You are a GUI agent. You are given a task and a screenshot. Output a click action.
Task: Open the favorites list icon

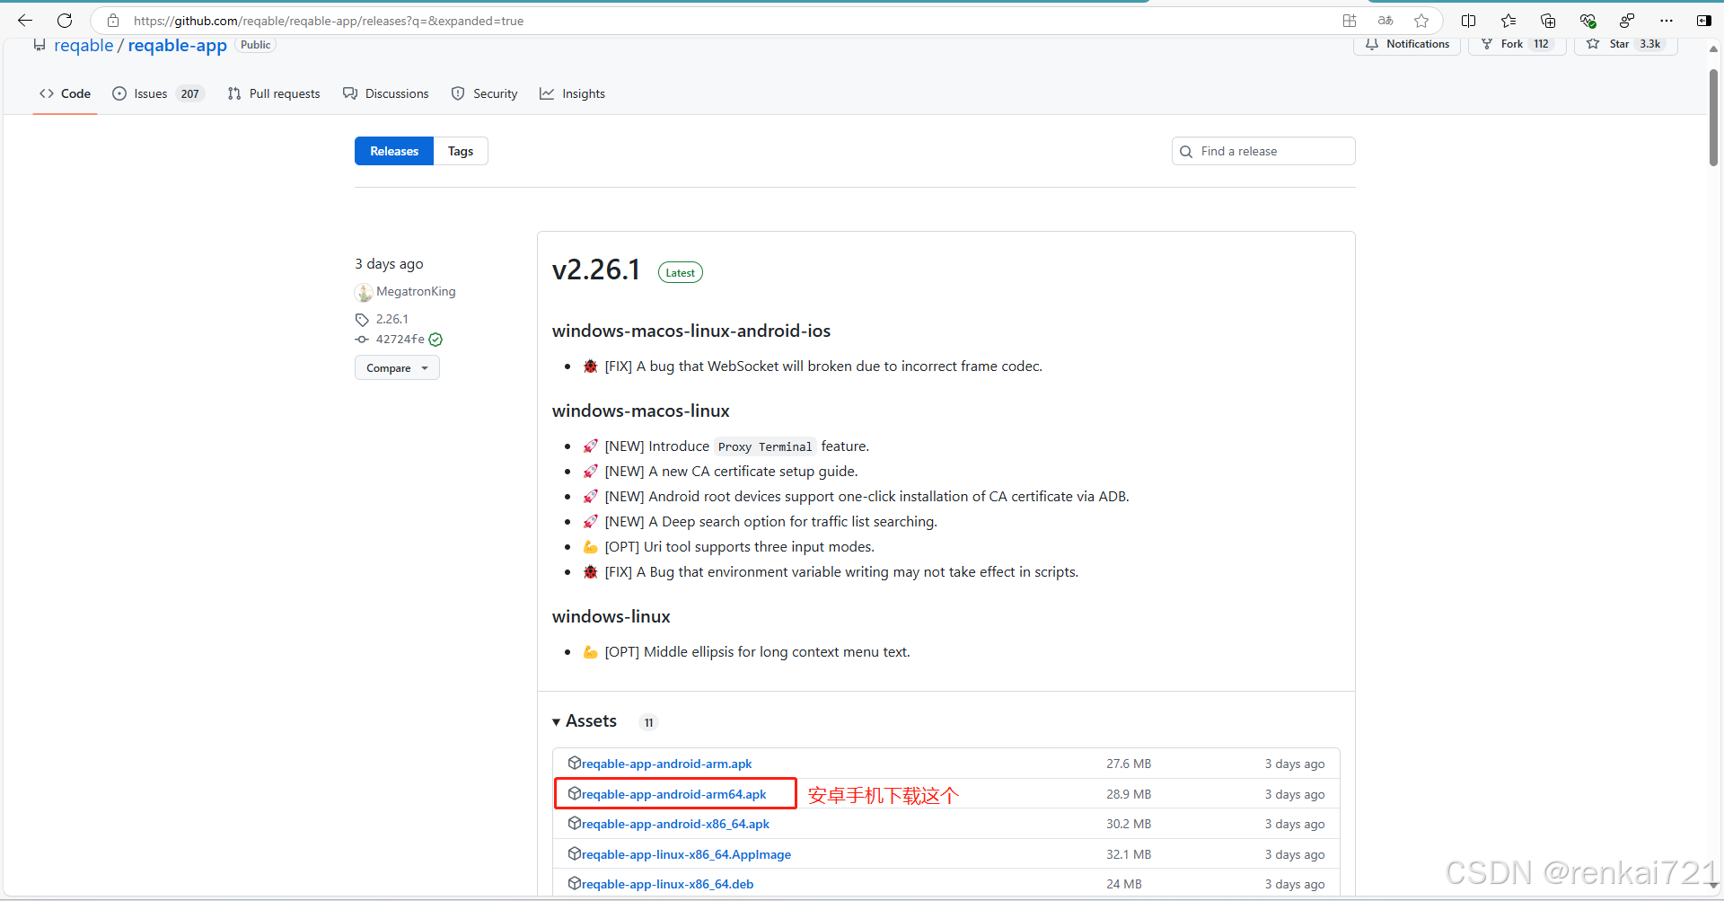click(1508, 21)
